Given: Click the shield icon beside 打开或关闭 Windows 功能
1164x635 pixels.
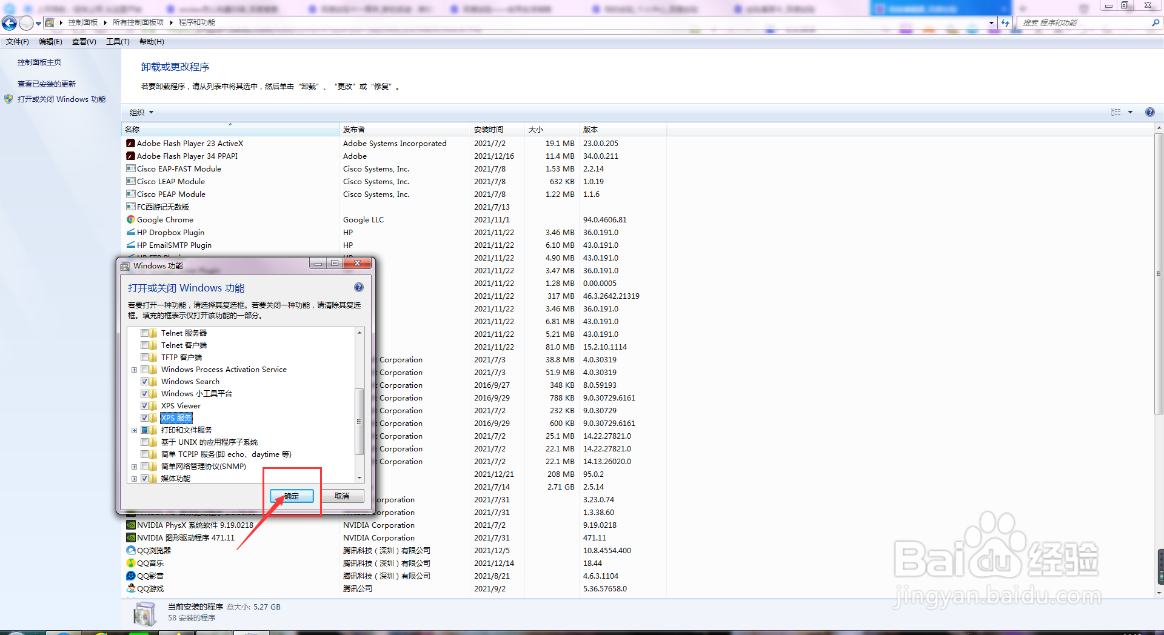Looking at the screenshot, I should click(8, 99).
